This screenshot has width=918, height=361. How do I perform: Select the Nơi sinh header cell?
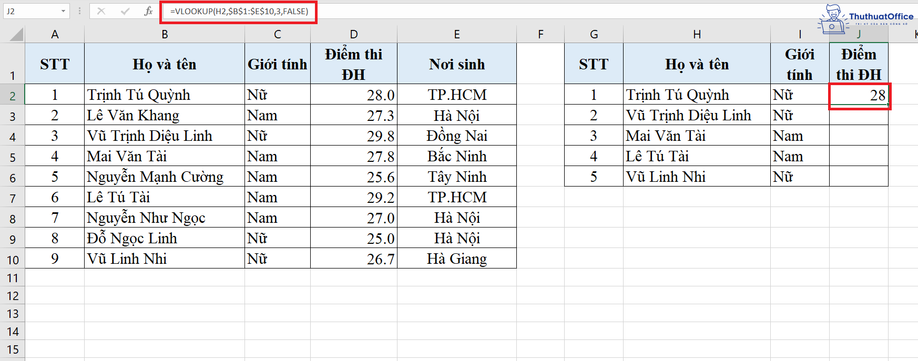[457, 64]
